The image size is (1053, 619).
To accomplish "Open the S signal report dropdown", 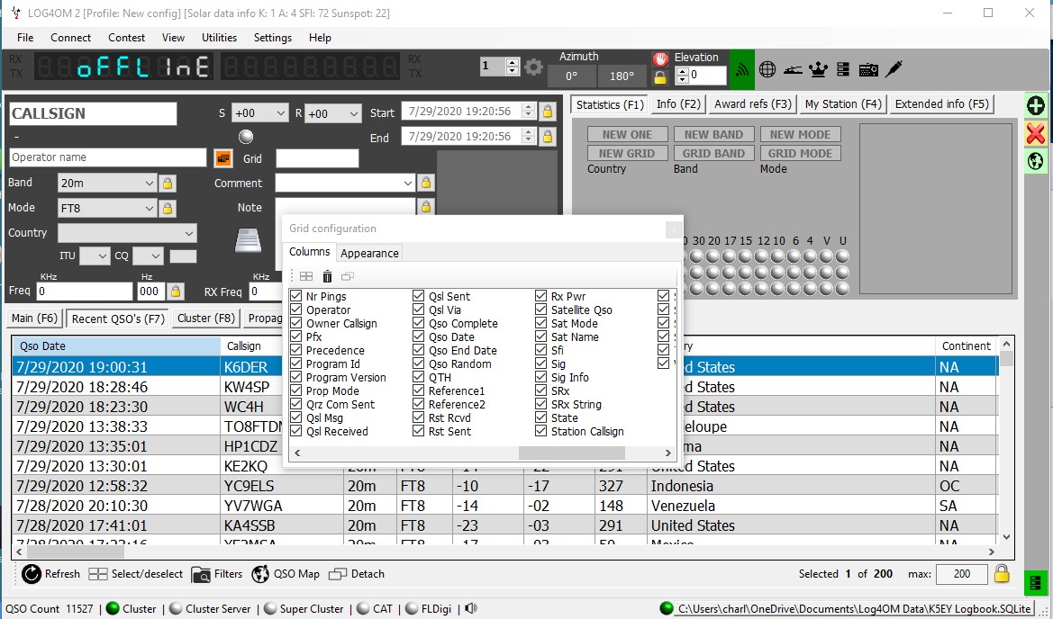I will point(260,113).
